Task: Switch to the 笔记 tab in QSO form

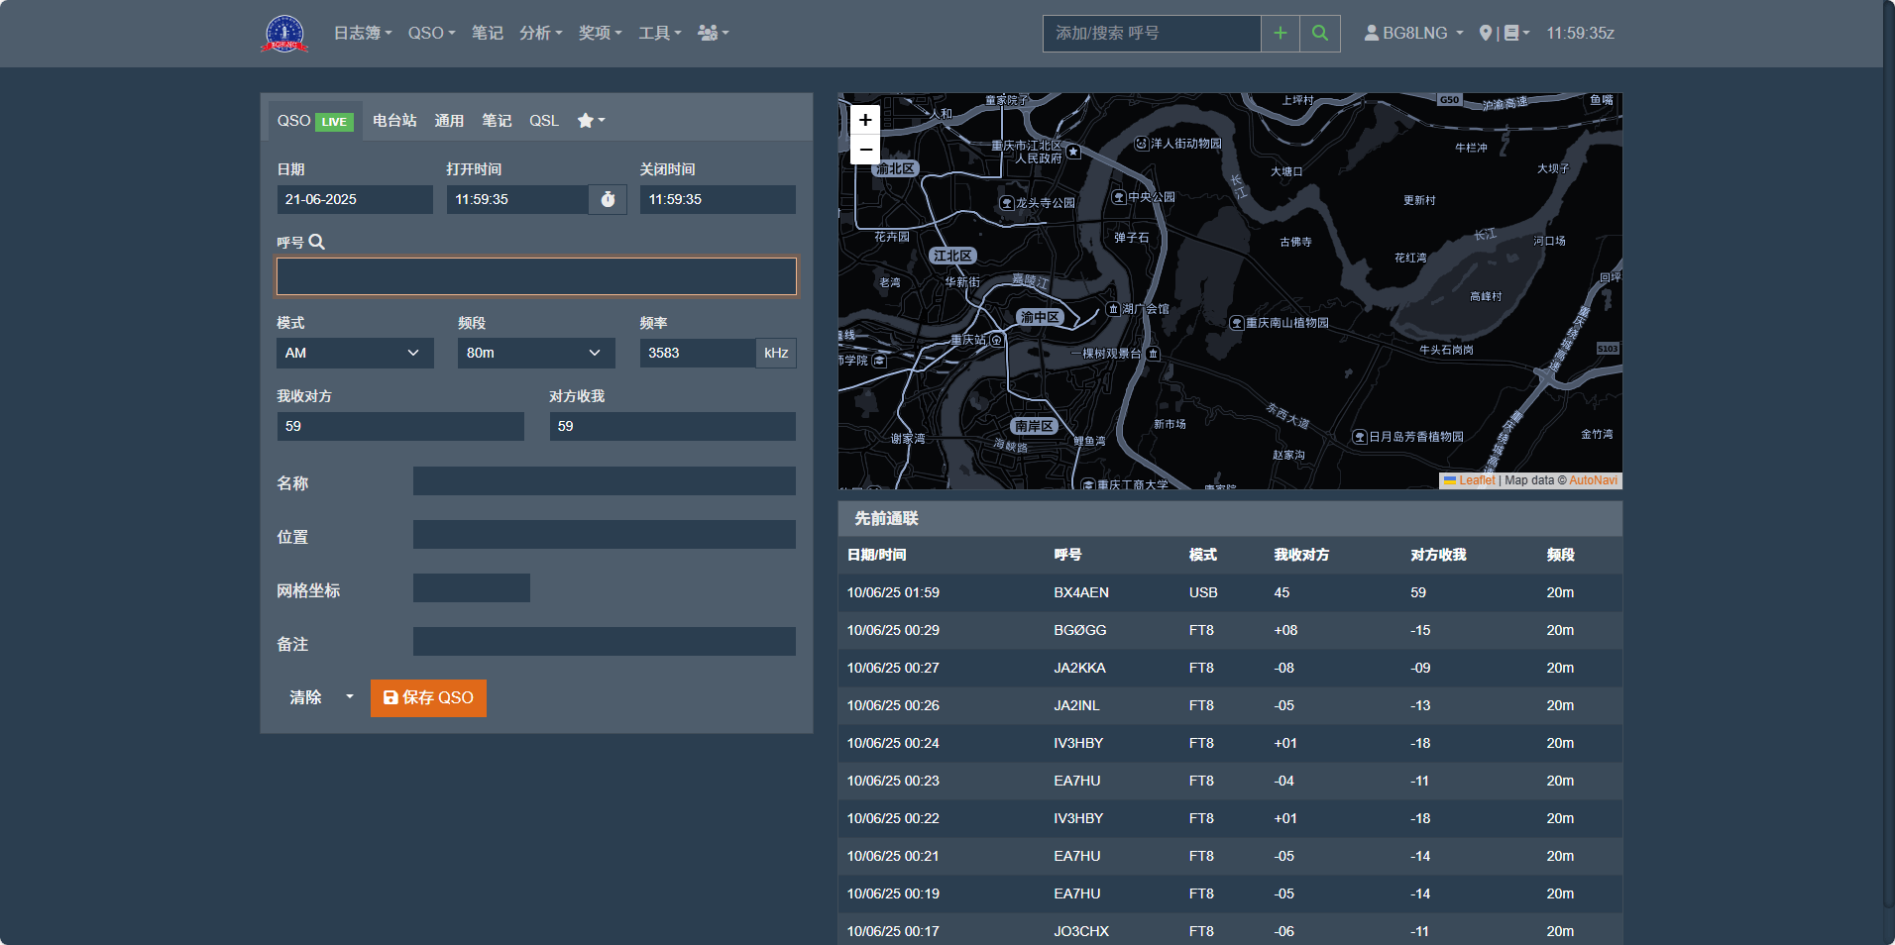Action: tap(497, 121)
